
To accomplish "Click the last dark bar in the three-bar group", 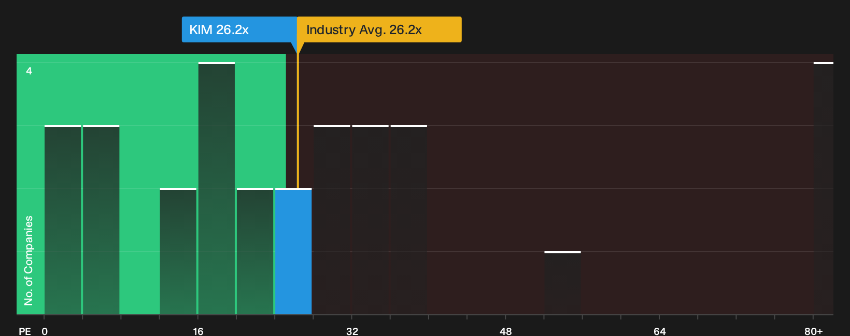I will pos(409,220).
